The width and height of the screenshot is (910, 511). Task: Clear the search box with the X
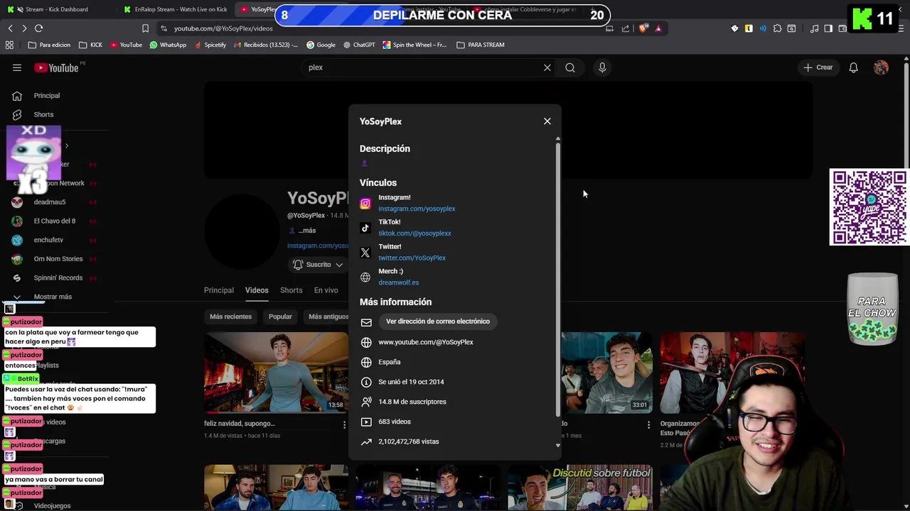coord(547,67)
